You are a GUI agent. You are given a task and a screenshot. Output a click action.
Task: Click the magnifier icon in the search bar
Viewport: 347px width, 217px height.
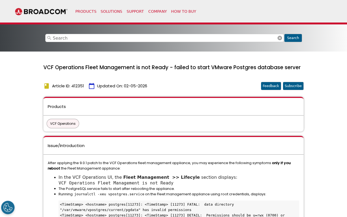click(x=49, y=38)
